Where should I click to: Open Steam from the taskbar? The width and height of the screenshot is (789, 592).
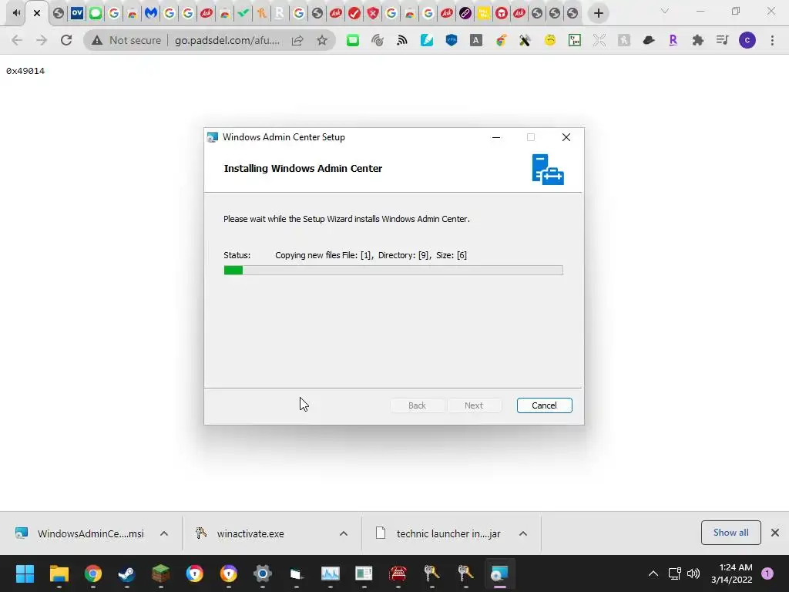pyautogui.click(x=126, y=573)
